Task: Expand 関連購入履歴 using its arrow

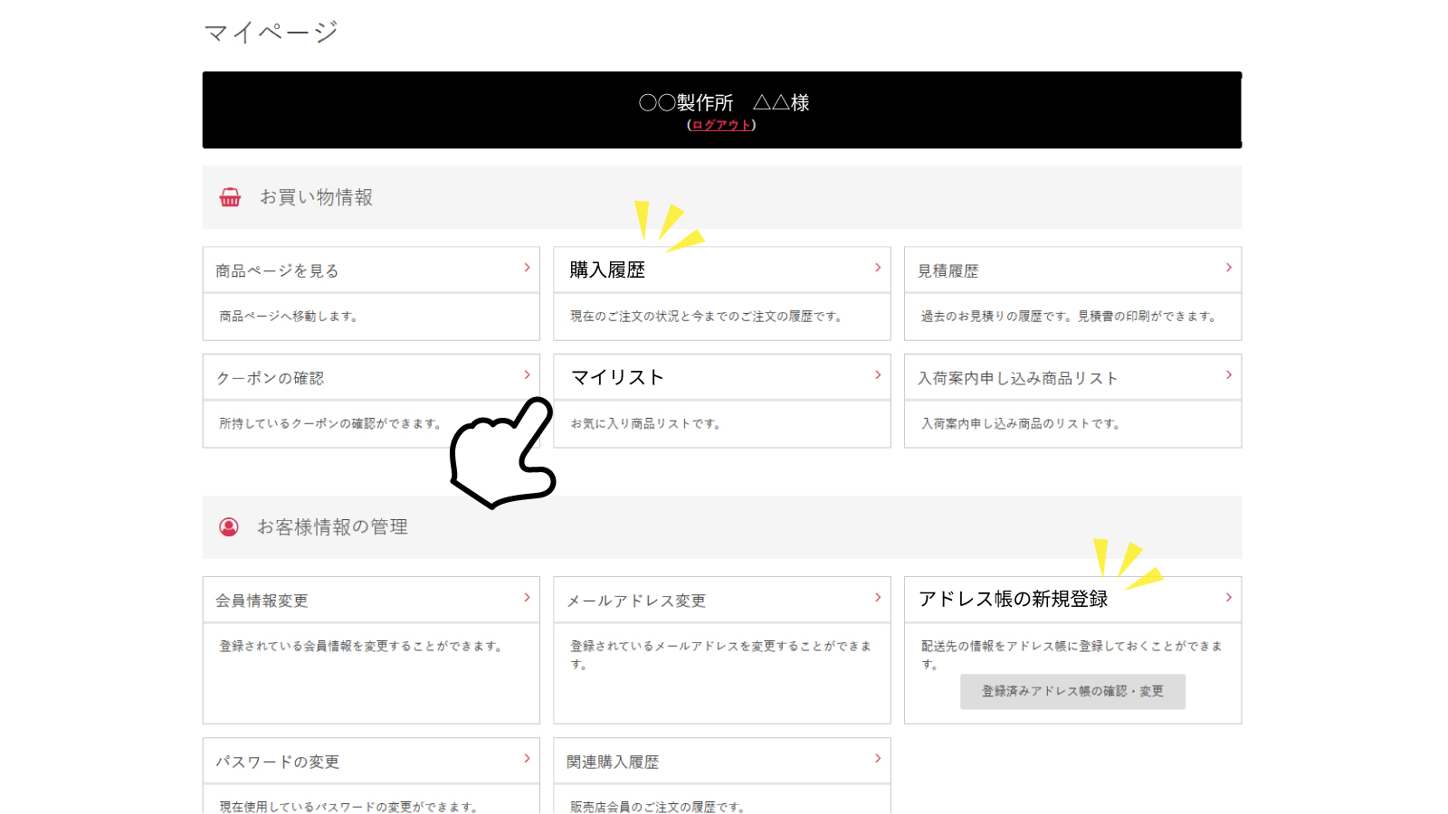Action: [x=878, y=759]
